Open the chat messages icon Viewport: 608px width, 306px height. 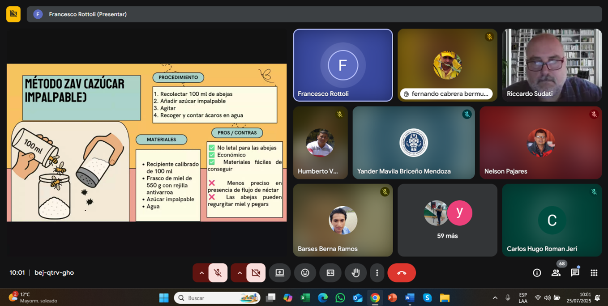575,273
